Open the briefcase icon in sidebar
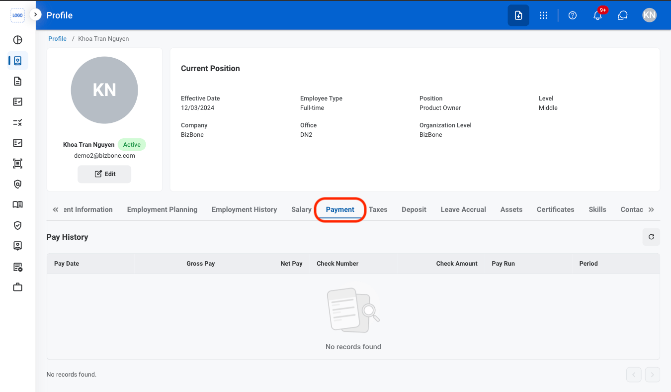 tap(17, 287)
